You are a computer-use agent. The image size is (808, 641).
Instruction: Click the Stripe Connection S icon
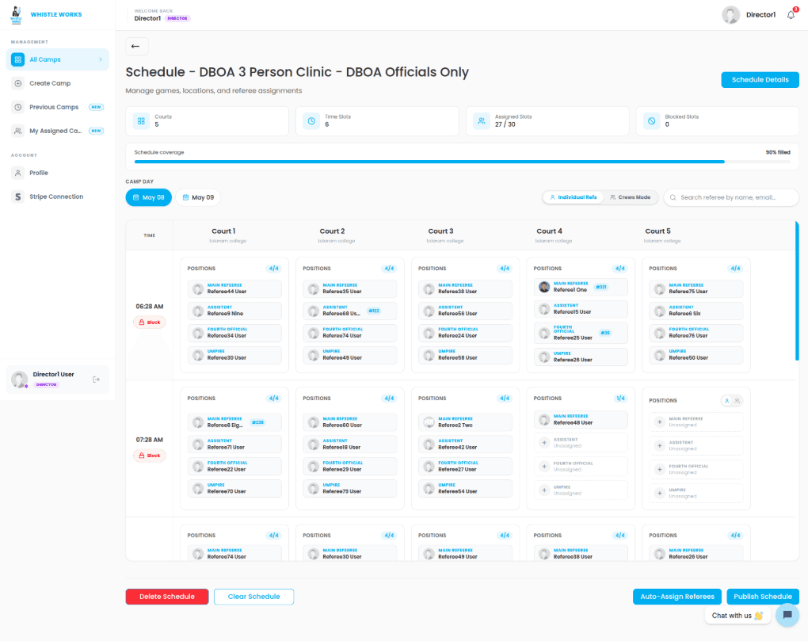click(x=18, y=196)
